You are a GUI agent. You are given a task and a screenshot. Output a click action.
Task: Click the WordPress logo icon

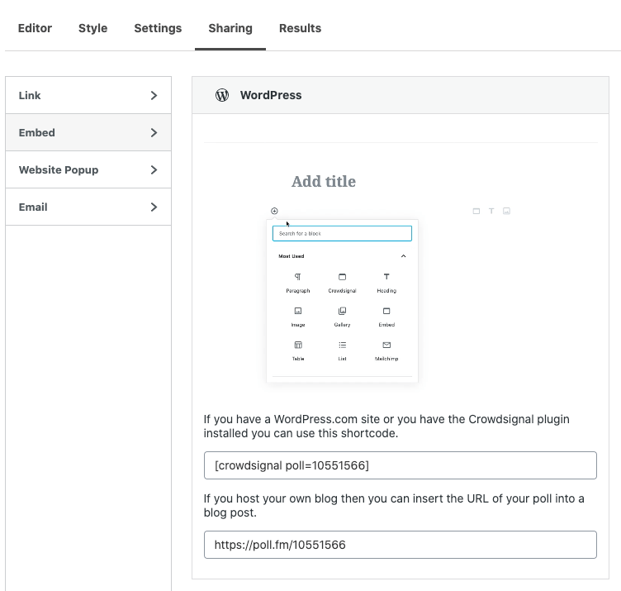pyautogui.click(x=222, y=95)
